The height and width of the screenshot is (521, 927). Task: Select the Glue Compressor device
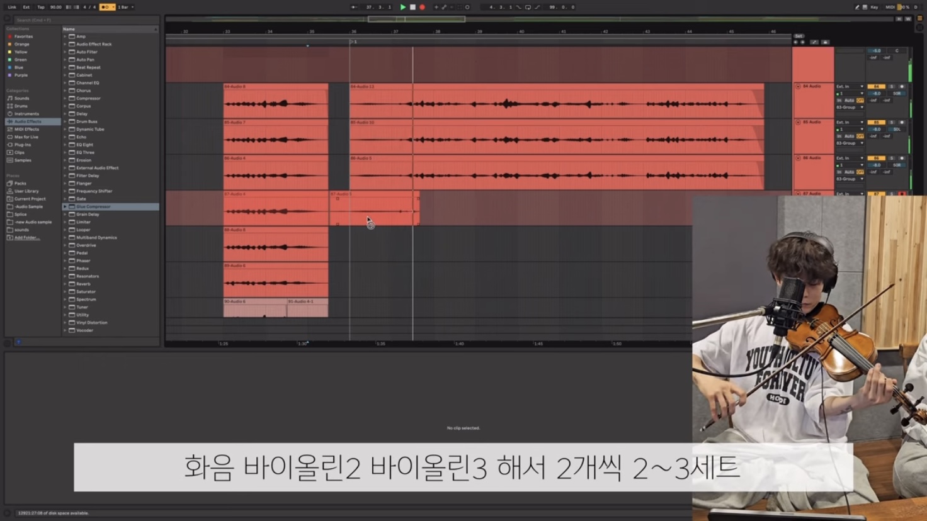(x=95, y=206)
